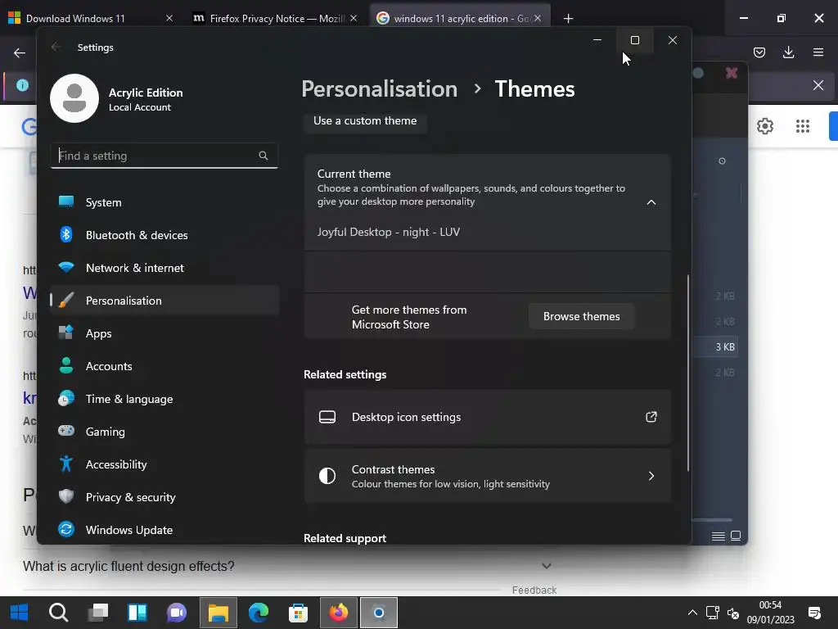Select Personalisation in the sidebar
The image size is (838, 629).
[164, 301]
